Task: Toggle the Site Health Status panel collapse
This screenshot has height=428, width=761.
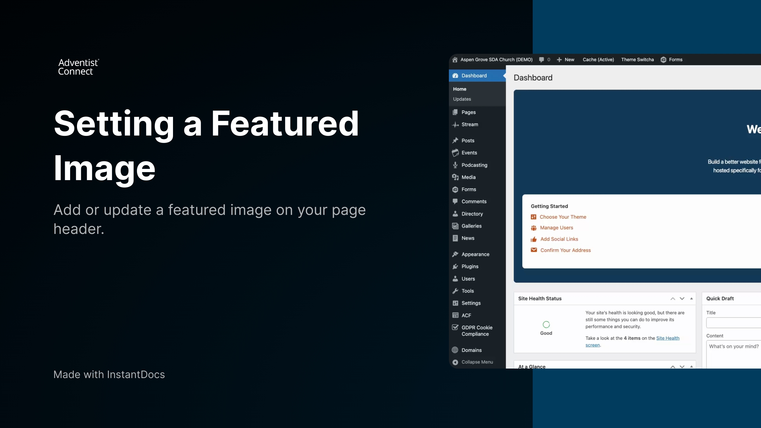Action: pos(691,299)
